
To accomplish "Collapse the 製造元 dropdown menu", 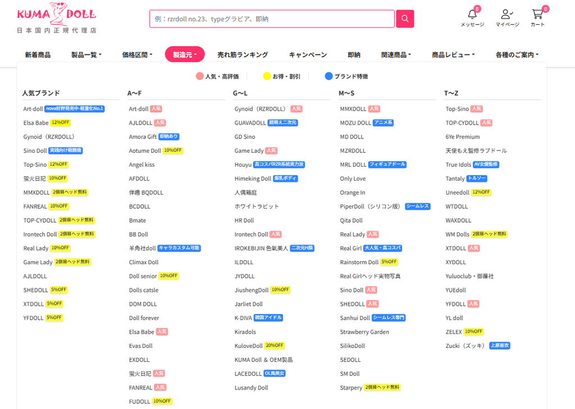I will [x=185, y=54].
